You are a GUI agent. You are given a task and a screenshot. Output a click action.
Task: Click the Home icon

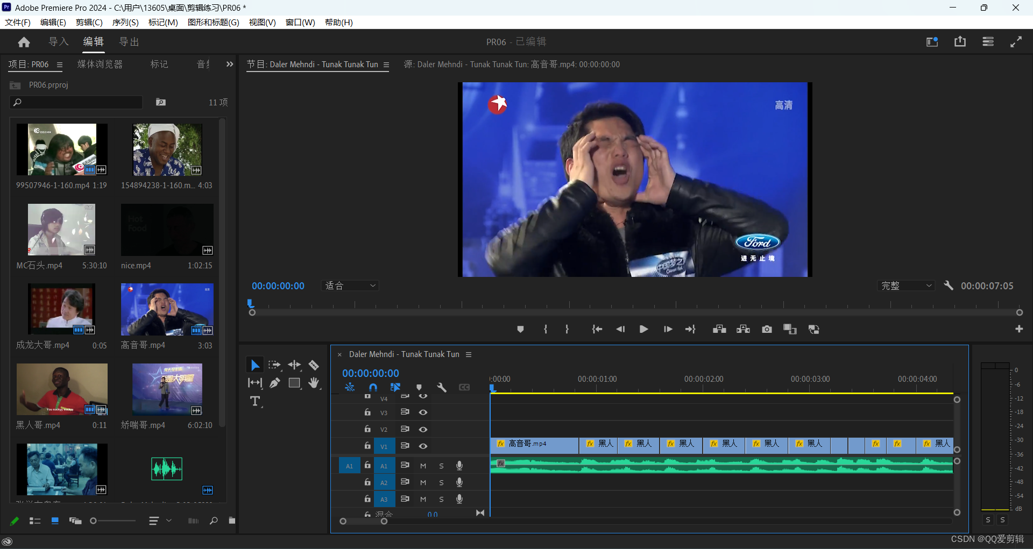(x=24, y=42)
